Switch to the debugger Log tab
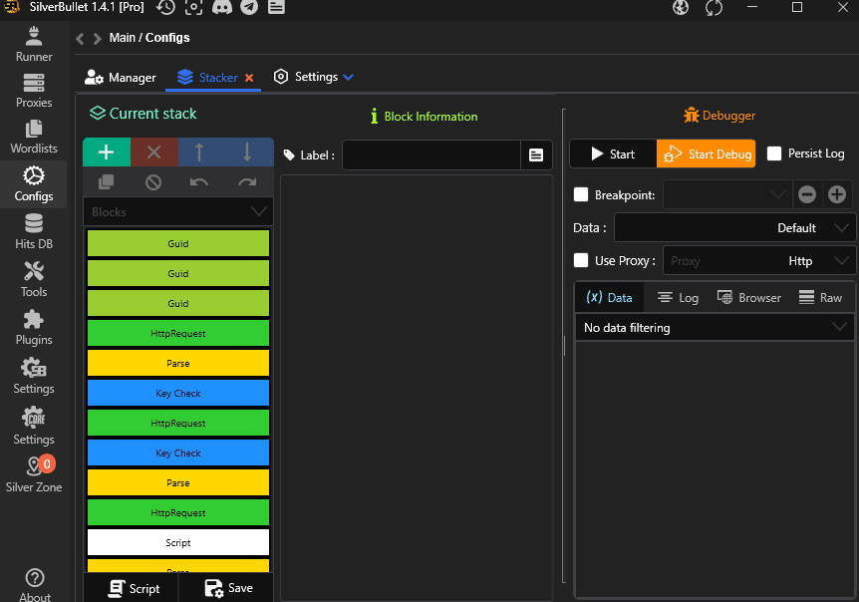Viewport: 859px width, 602px height. click(x=678, y=297)
